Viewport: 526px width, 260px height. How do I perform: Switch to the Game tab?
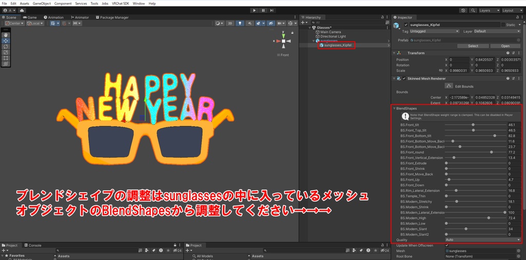click(x=30, y=17)
